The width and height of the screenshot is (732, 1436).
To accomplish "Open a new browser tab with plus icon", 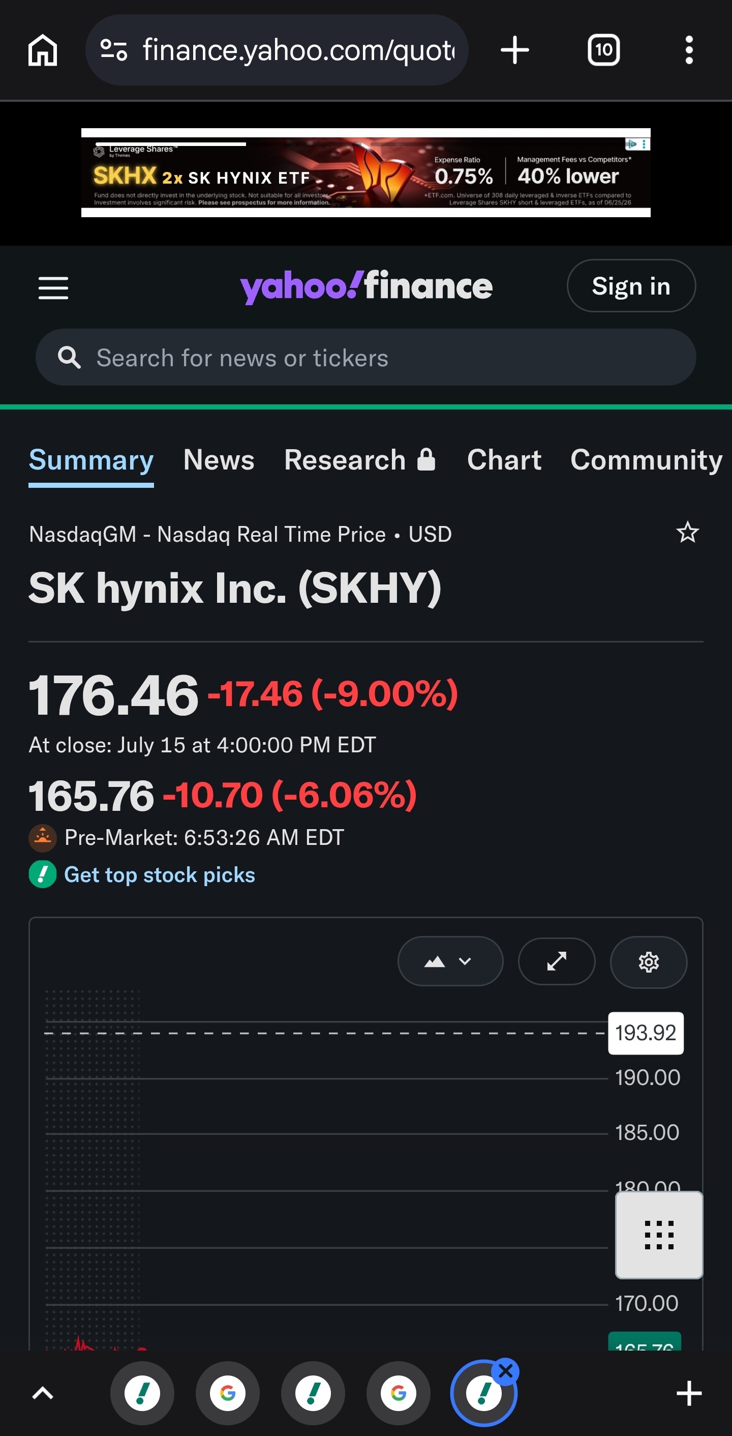I will pos(515,50).
